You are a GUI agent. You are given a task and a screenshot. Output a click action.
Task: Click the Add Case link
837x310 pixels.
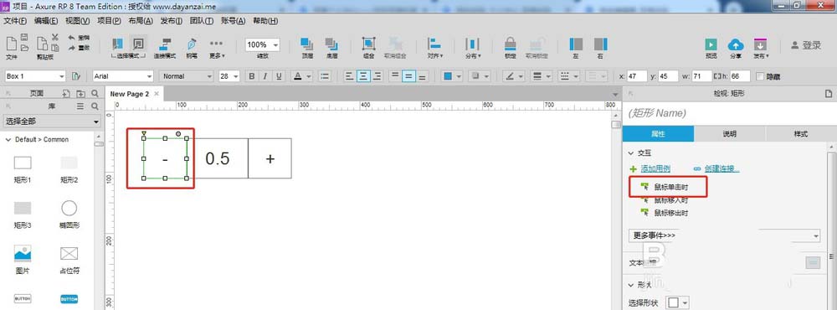pyautogui.click(x=655, y=169)
